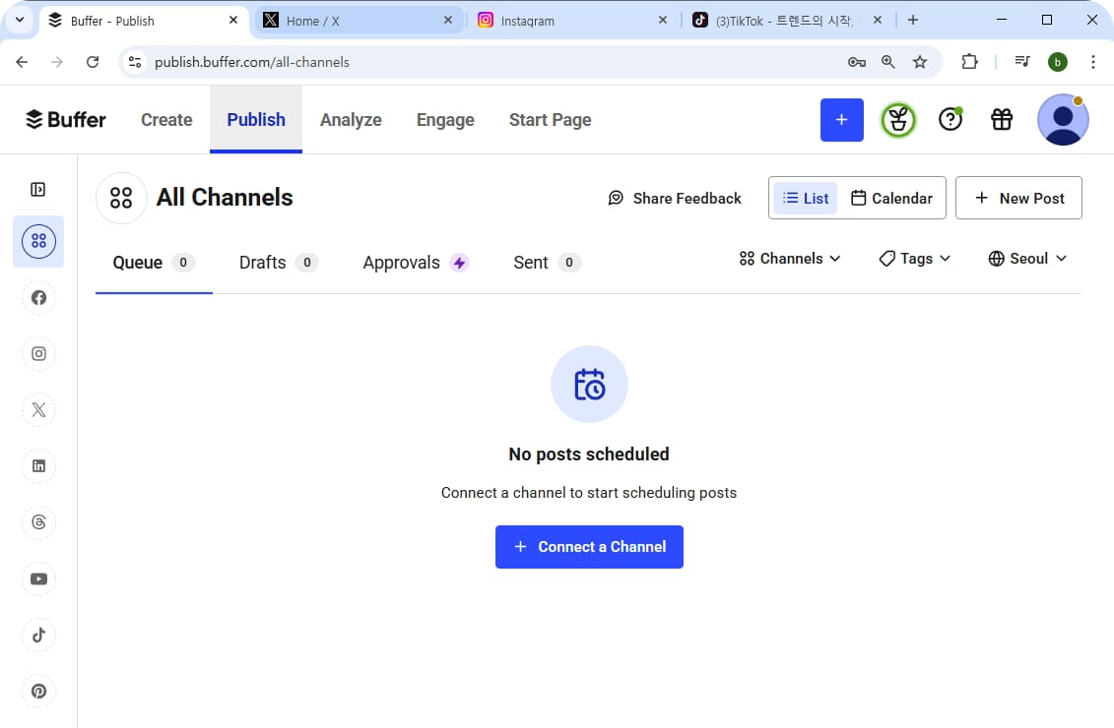
Task: Select the Drafts tab
Action: pyautogui.click(x=278, y=263)
